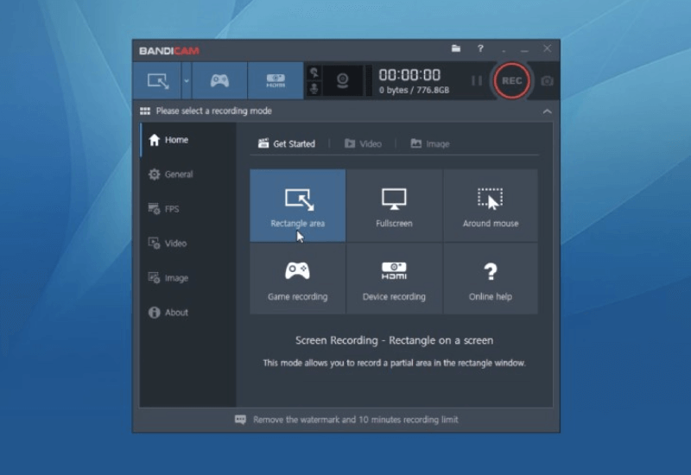Viewport: 691px width, 475px height.
Task: Click the 00:00:00 recording timer
Action: [409, 75]
